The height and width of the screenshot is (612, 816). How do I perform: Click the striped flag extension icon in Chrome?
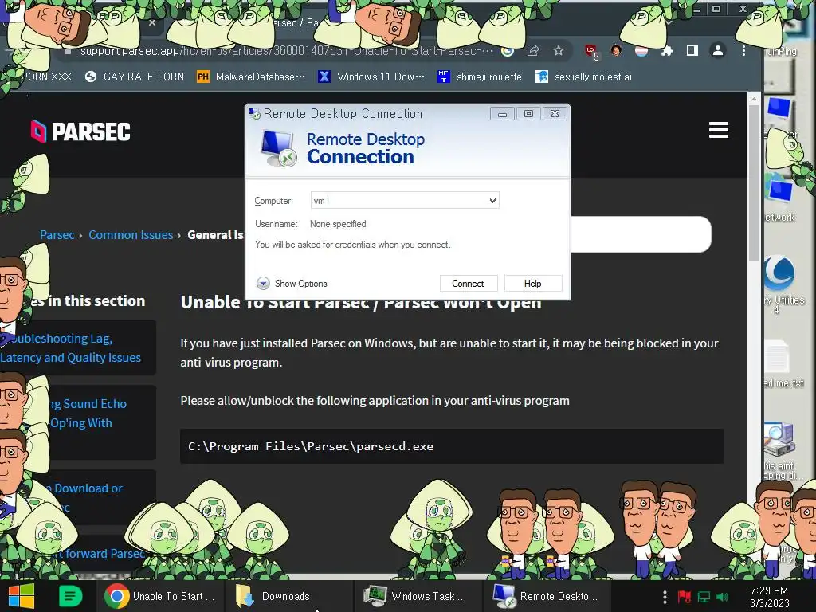pos(641,50)
